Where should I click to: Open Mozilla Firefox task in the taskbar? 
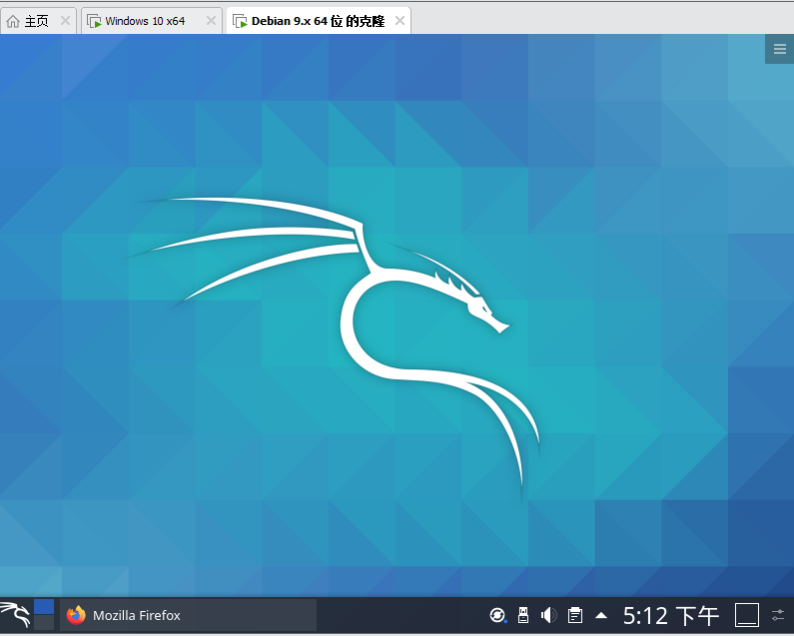point(189,615)
